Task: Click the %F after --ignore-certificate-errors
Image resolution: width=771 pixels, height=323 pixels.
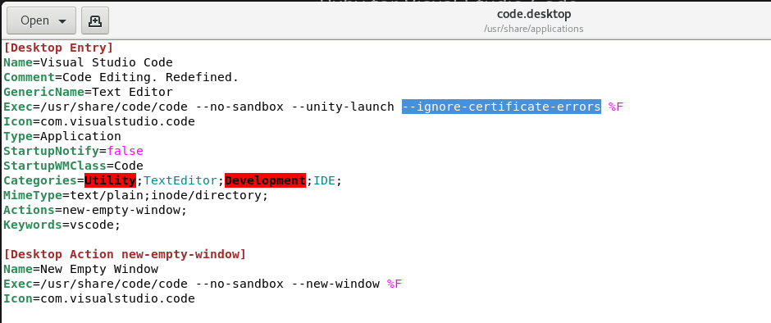Action: coord(616,107)
